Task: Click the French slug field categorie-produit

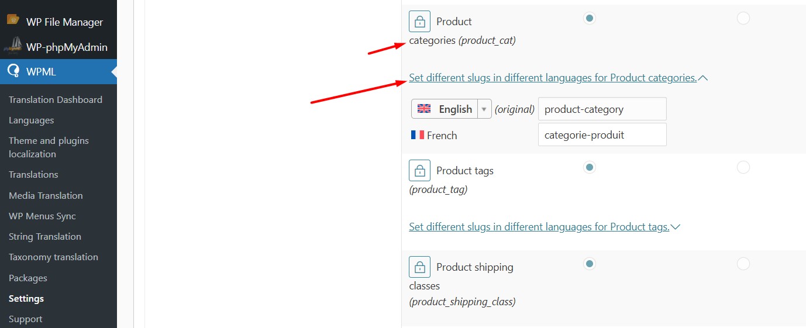Action: coord(602,134)
